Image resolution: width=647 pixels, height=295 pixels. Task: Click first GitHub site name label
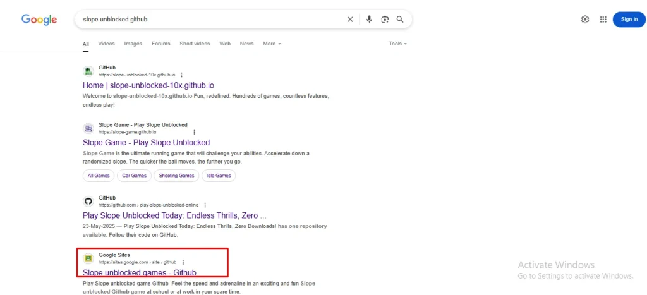pos(107,68)
